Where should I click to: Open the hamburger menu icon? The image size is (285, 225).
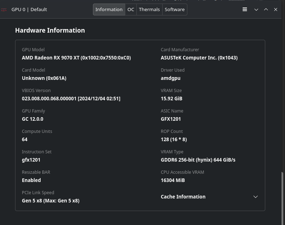[245, 9]
